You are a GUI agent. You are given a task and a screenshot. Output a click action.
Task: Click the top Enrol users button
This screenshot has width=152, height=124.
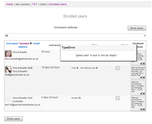137,28
